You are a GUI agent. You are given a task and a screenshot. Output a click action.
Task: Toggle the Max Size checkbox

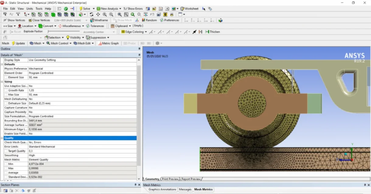pyautogui.click(x=6, y=95)
